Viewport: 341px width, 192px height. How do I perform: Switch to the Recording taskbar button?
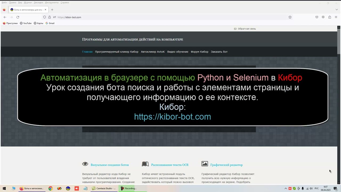(132, 188)
